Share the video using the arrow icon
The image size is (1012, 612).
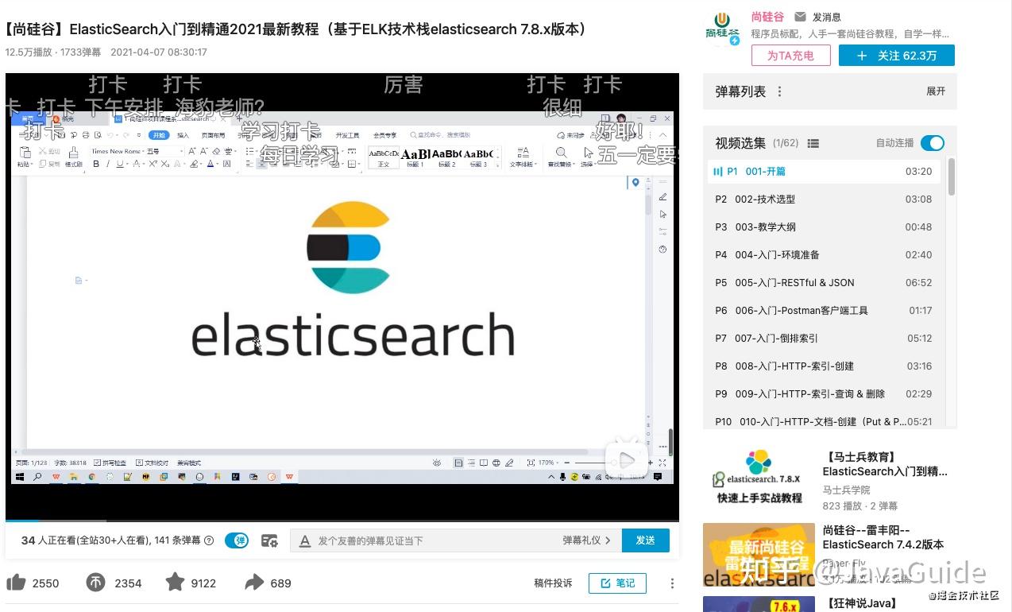[254, 583]
